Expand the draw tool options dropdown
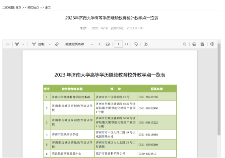This screenshot has width=225, height=158. (x=50, y=44)
